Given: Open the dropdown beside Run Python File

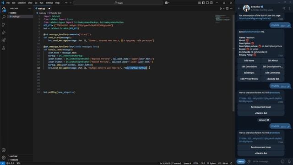Looking at the screenshot, I should click(224, 8).
